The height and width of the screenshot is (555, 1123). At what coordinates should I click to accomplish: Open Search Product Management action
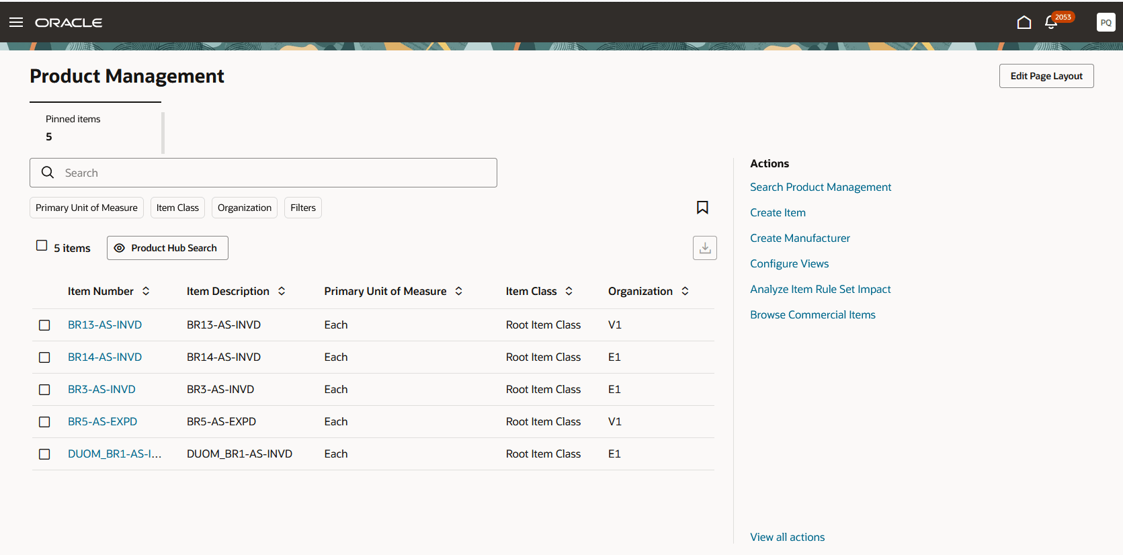(x=821, y=187)
